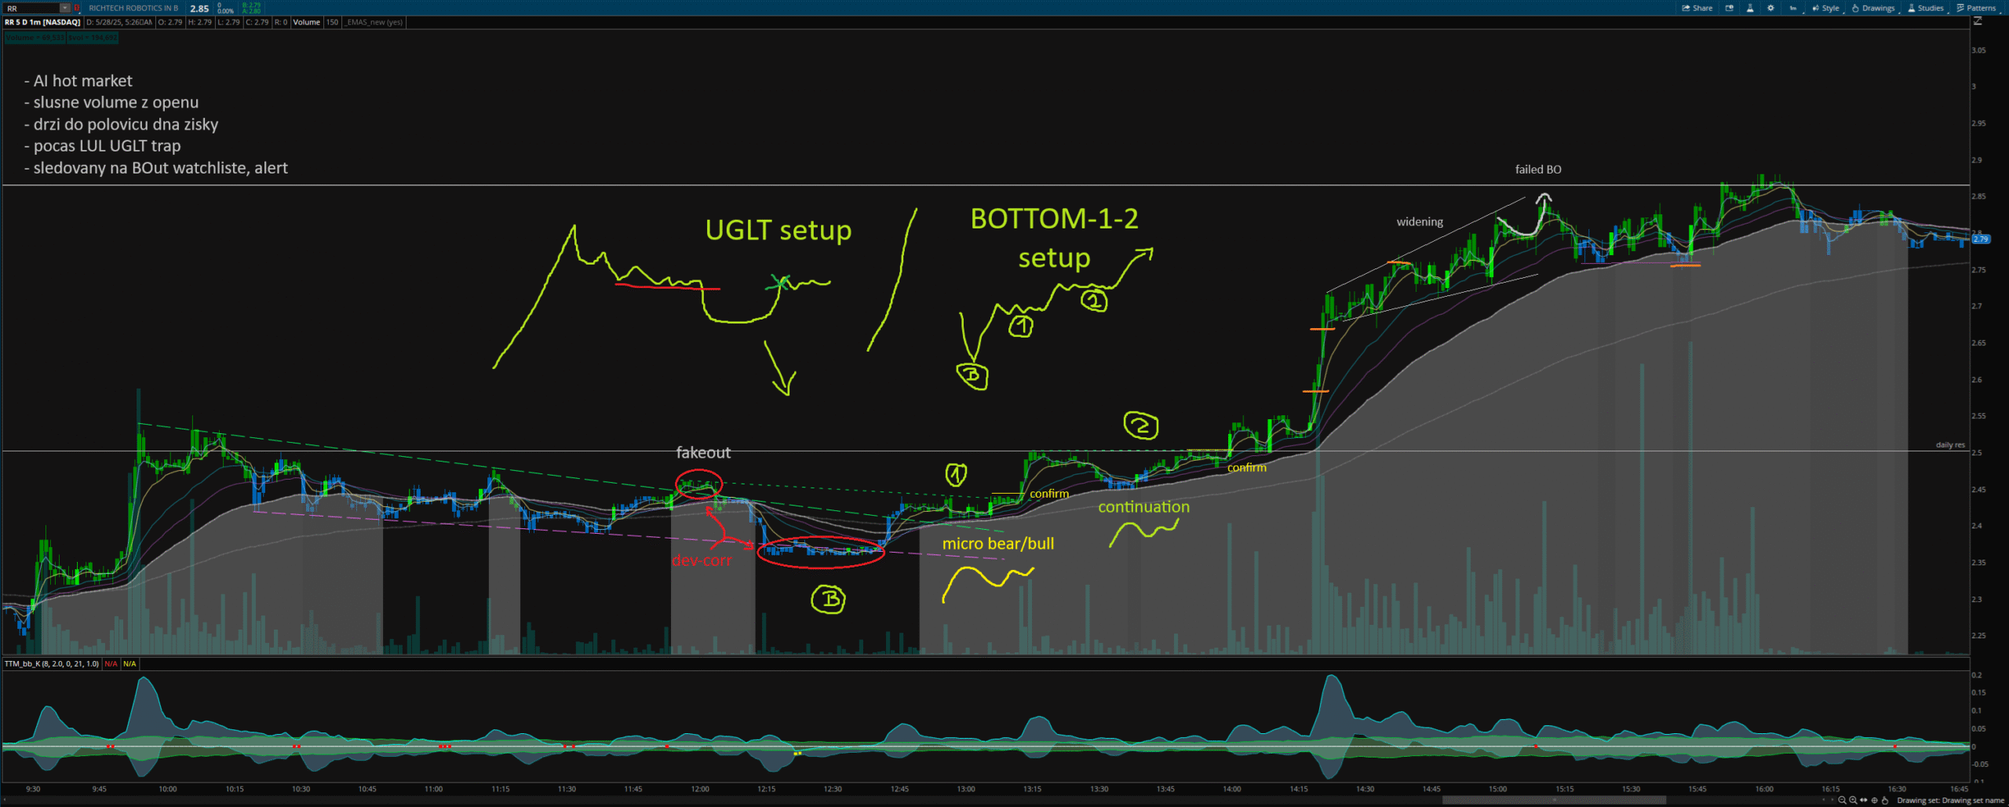Select the drawing tool hand icon
Viewport: 2009px width, 807px height.
coord(1885,801)
